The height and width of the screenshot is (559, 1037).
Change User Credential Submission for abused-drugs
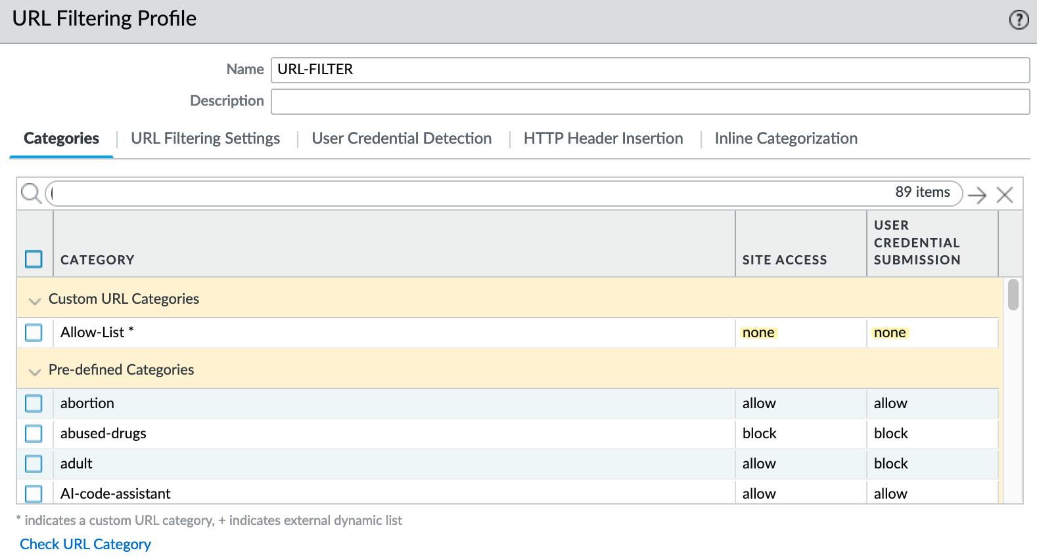[x=890, y=434]
